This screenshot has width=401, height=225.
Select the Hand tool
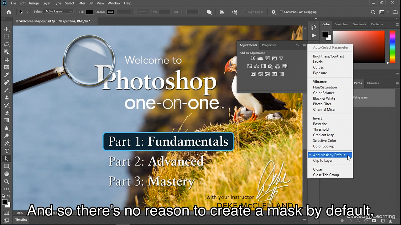[7, 174]
